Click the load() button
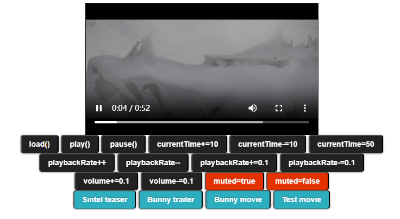This screenshot has height=219, width=400. (40, 145)
